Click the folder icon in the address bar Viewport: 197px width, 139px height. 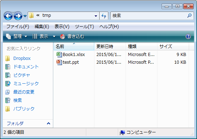coord(31,15)
